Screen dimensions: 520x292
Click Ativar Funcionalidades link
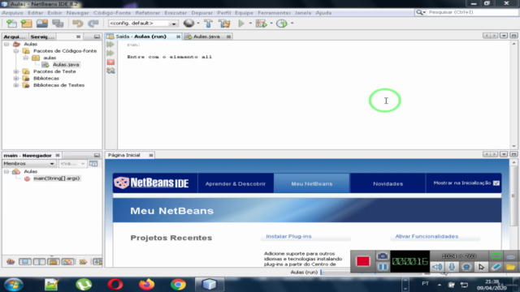pos(427,236)
